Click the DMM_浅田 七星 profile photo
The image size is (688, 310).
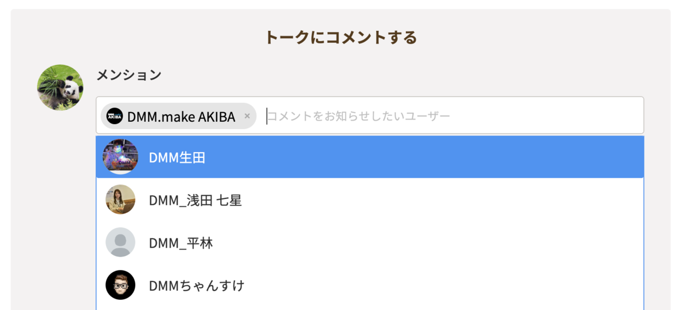click(120, 200)
